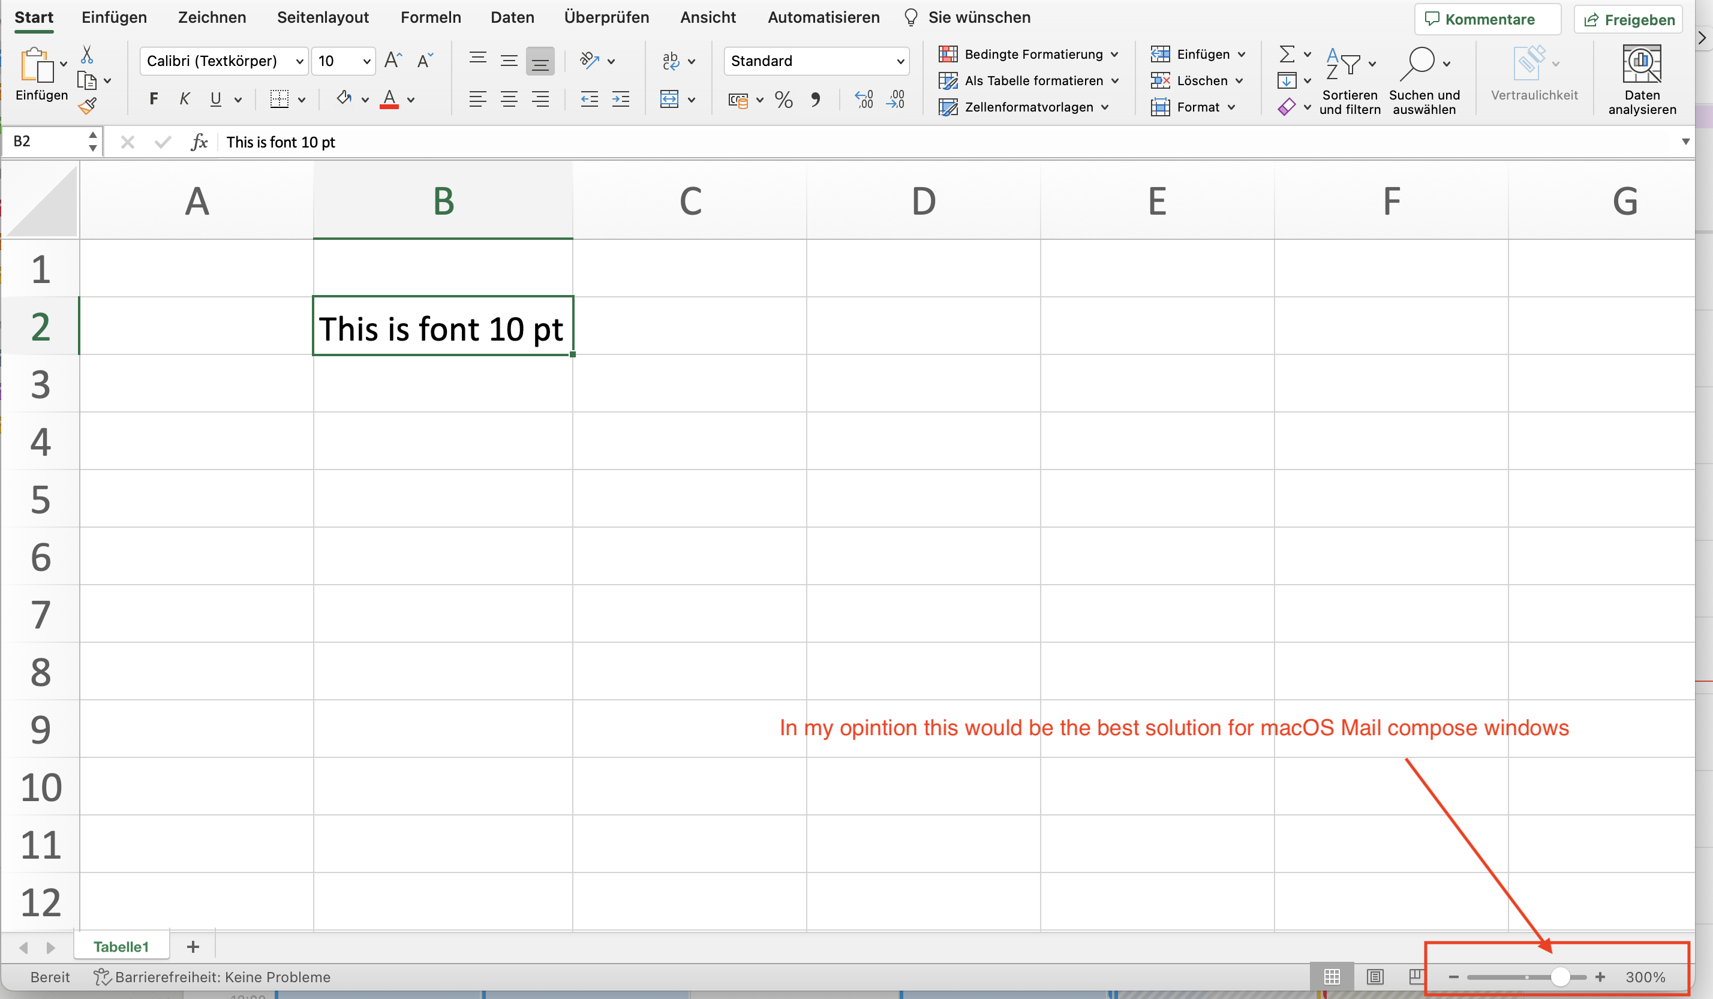Open the Standard number format dropdown

[900, 61]
